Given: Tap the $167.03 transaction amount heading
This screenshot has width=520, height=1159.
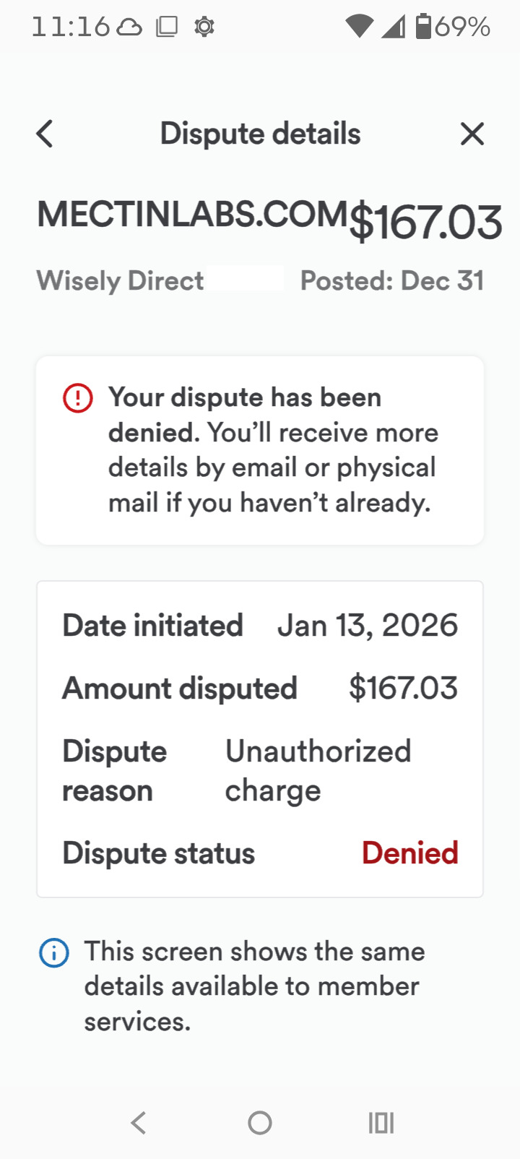Looking at the screenshot, I should 425,222.
